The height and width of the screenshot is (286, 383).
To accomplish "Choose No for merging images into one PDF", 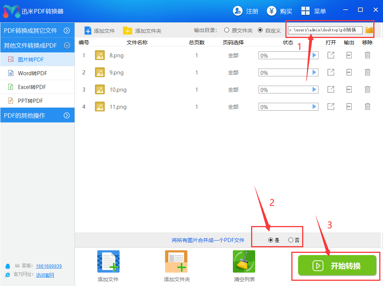I will coord(291,240).
